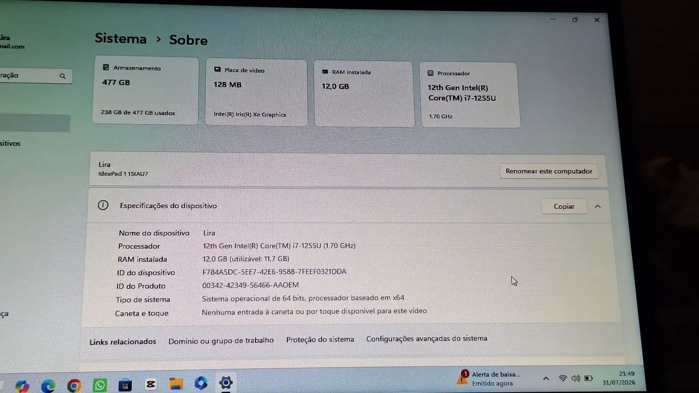Viewport: 699px width, 393px height.
Task: Click the 12,0 GB (utilizável: 11,7 GB) text
Action: [246, 259]
